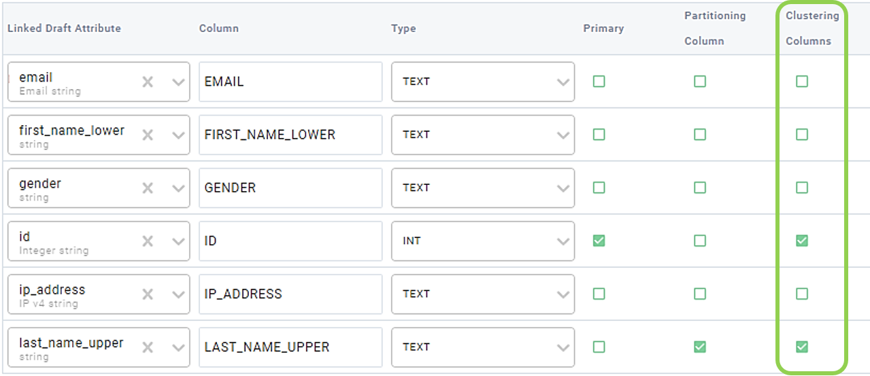This screenshot has width=870, height=376.
Task: Check Primary for the FIRST_NAME_LOWER row
Action: coord(599,135)
